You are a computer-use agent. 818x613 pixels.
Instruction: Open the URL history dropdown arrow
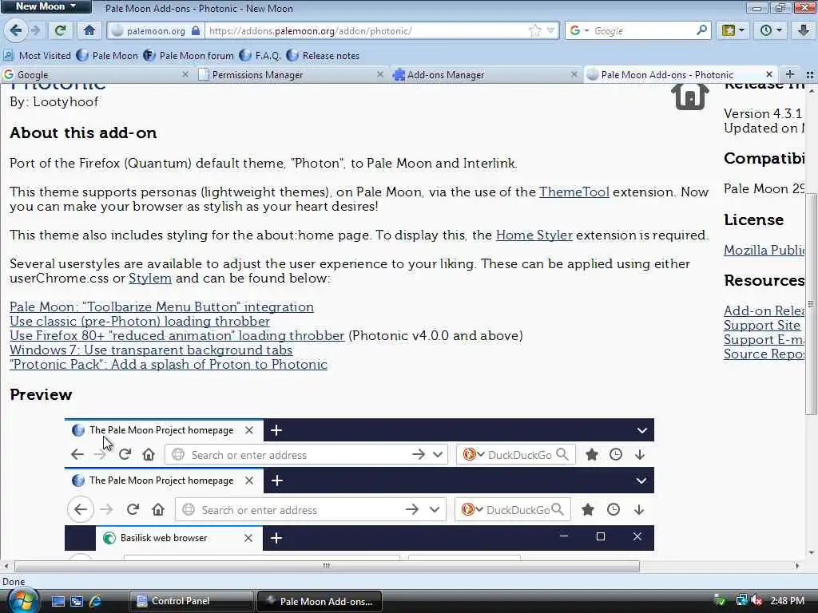(550, 31)
